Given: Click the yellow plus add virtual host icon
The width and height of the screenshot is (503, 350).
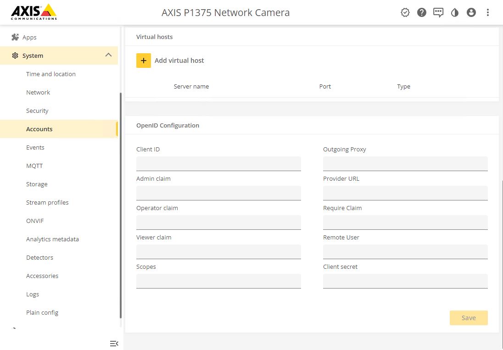Looking at the screenshot, I should (143, 61).
